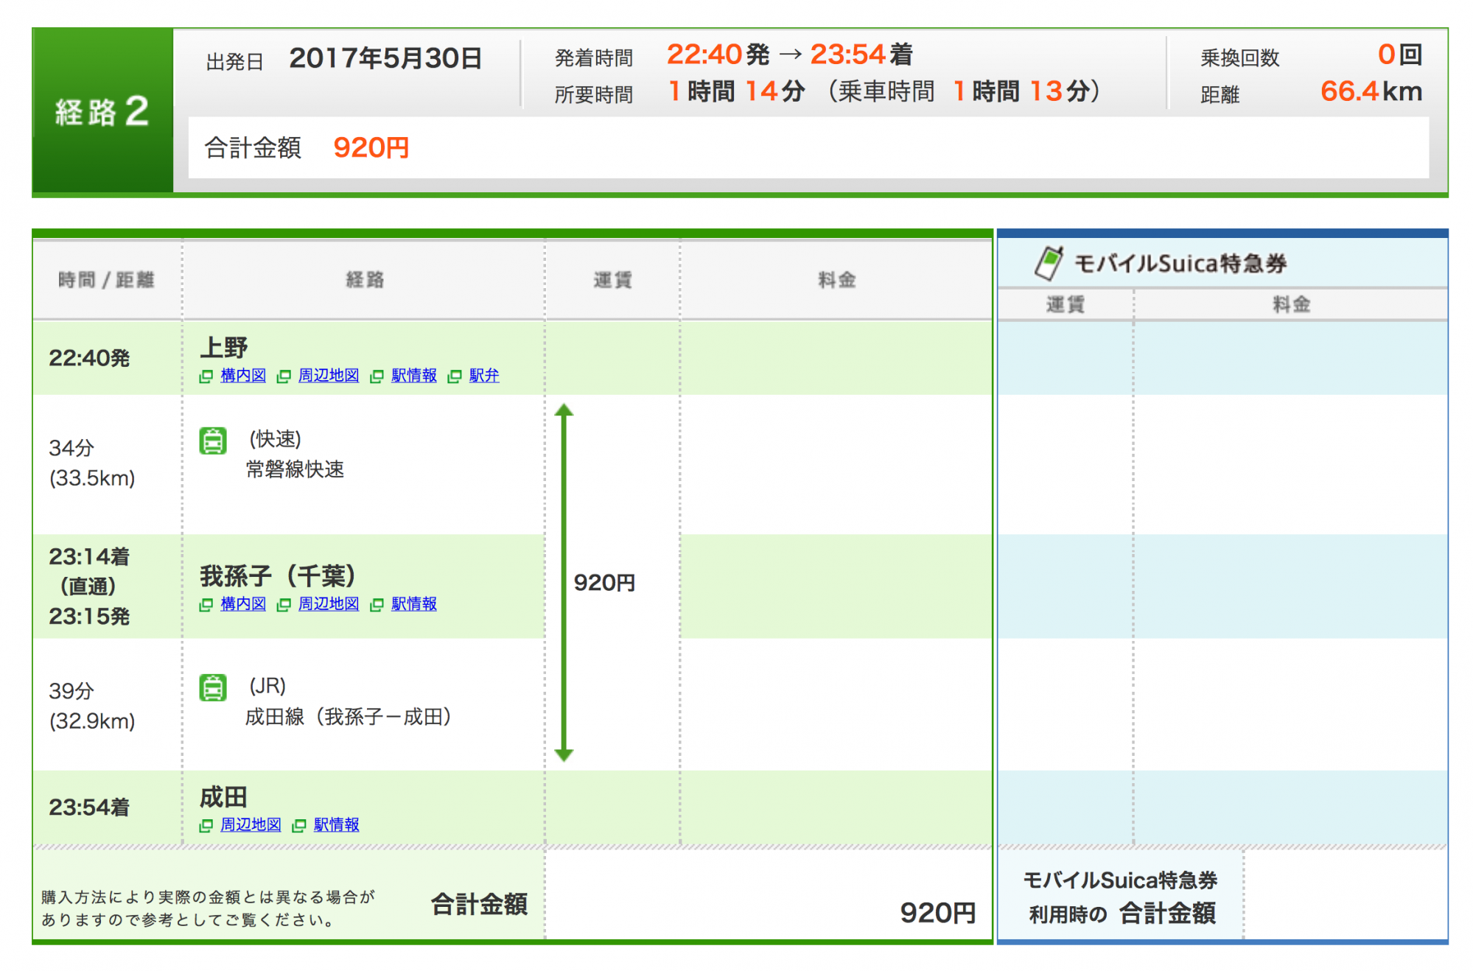This screenshot has height=971, width=1473.
Task: Click the external-link icon before 我孫子 構内図
Action: pos(206,605)
